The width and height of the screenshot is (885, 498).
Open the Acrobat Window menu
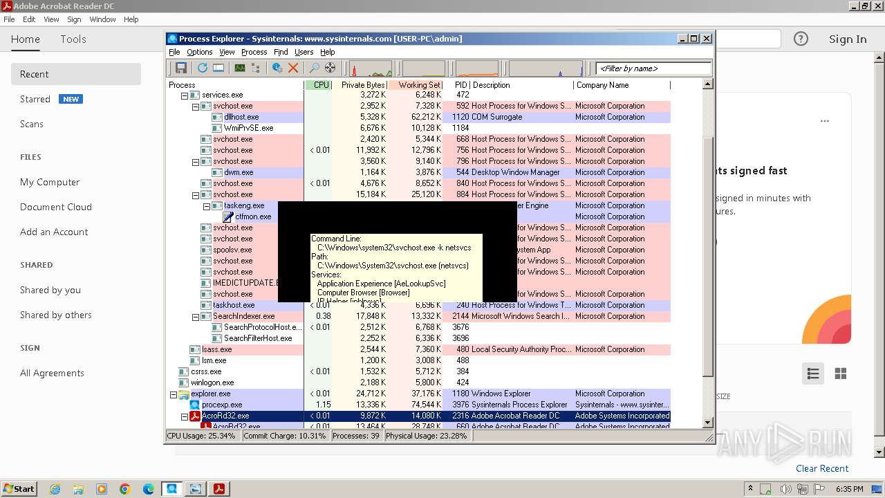(x=102, y=19)
